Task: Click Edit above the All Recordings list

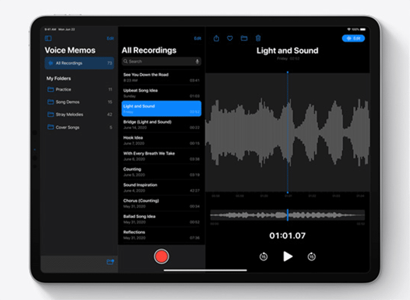Action: click(x=197, y=38)
